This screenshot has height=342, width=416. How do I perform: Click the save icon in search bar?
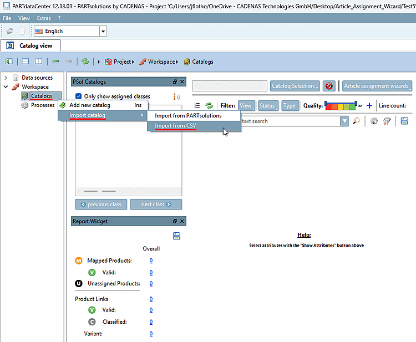point(404,121)
